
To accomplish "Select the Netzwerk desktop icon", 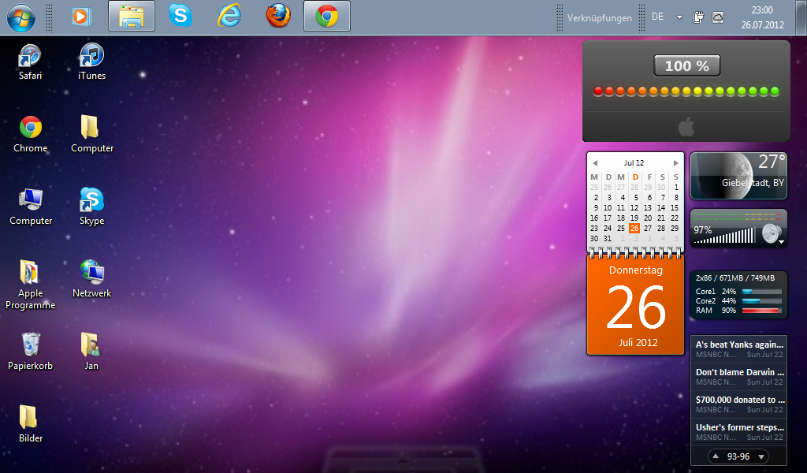I will [x=92, y=280].
